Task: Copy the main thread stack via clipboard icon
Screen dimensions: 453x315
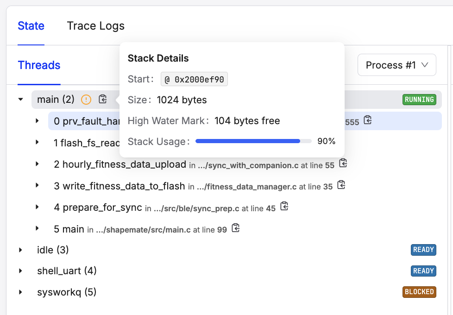Action: (x=103, y=99)
